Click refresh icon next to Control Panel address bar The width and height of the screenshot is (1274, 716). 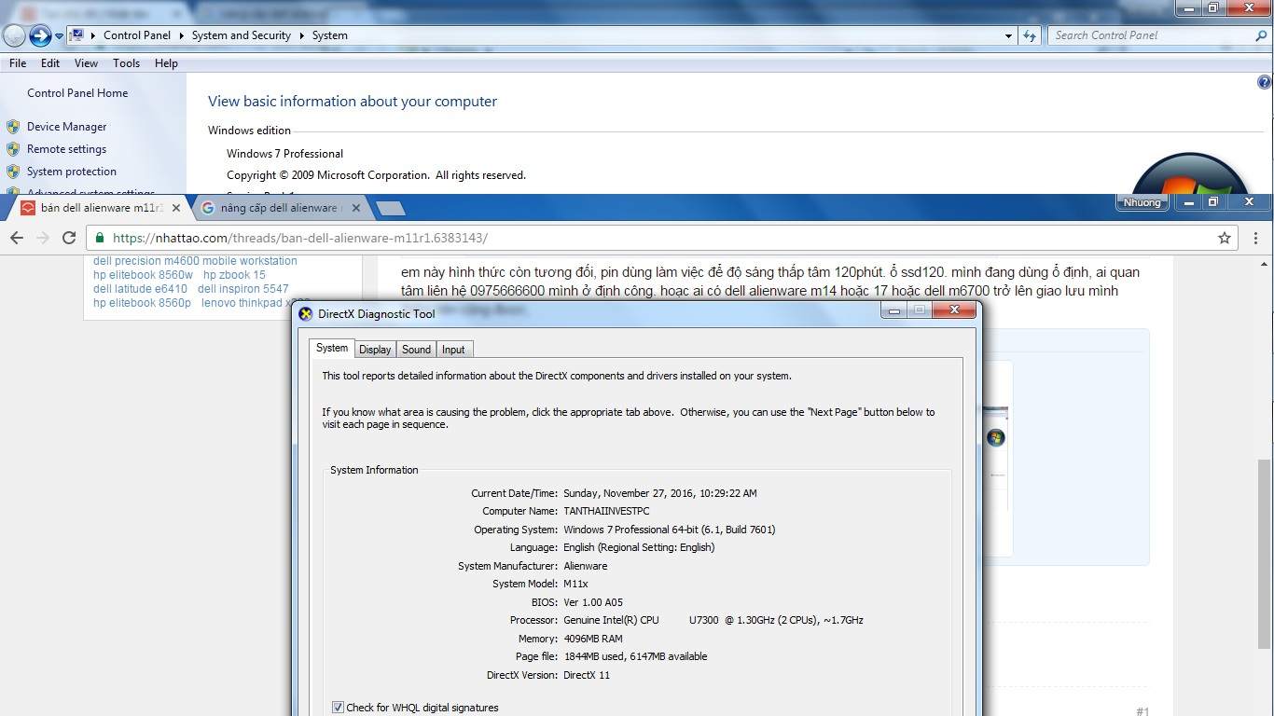(1030, 35)
